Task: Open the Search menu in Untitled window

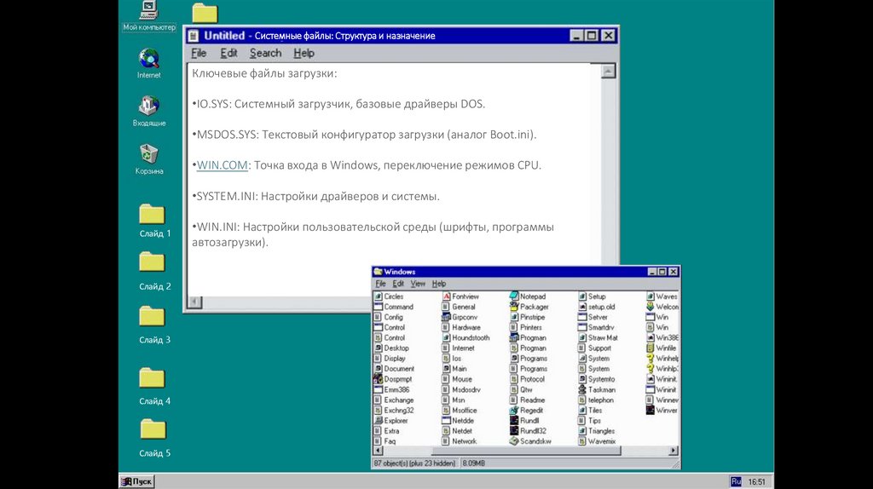Action: pyautogui.click(x=265, y=53)
